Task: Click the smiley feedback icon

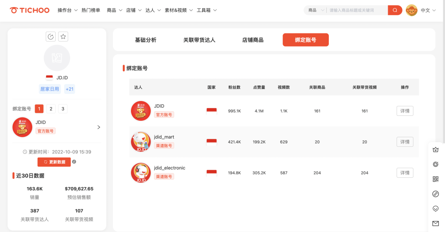Action: tap(436, 209)
